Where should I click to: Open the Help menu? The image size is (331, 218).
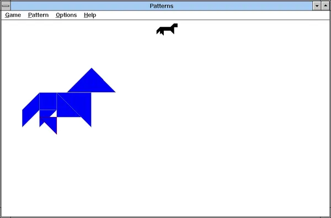[90, 15]
